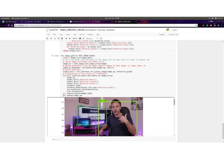Click the orange extension icon
This screenshot has width=224, height=159.
click(x=203, y=25)
